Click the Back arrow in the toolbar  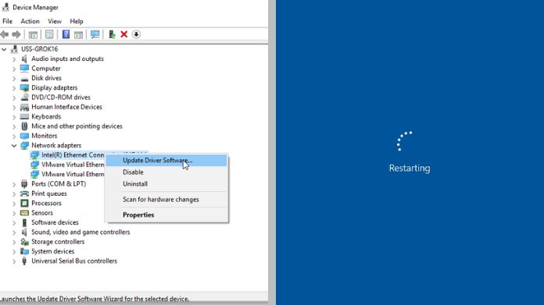(5, 34)
